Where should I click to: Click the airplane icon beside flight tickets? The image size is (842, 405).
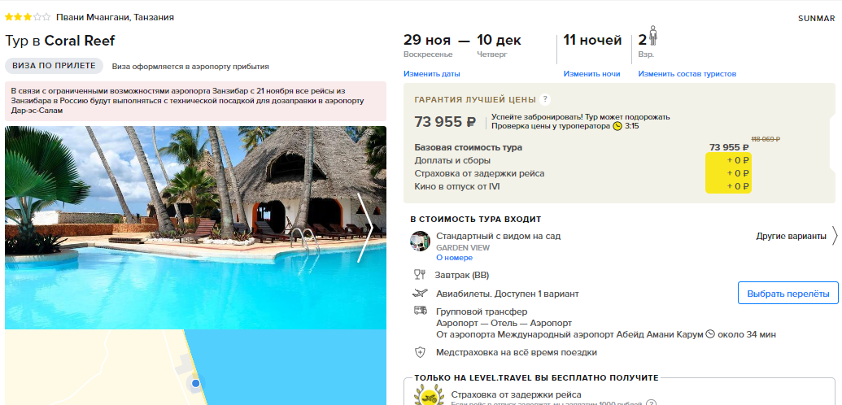tap(420, 294)
